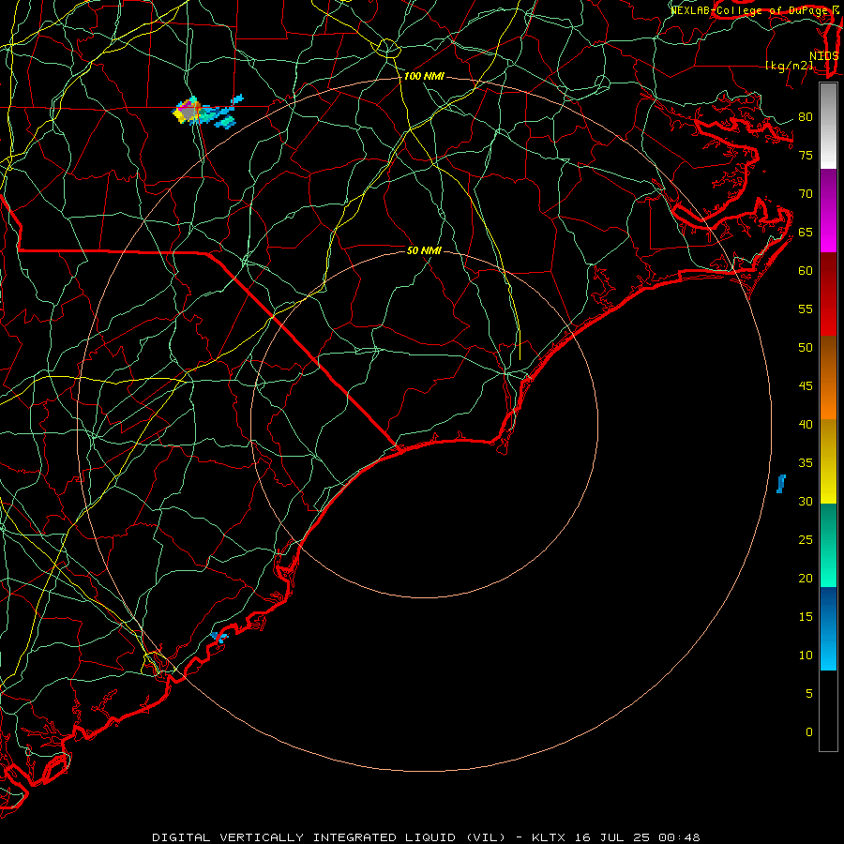Viewport: 844px width, 844px height.
Task: Click the small blue offshore echo near the scale
Action: 781,483
